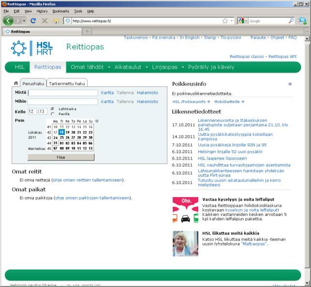Click the På svenska link
Screen dimensions: 311x287
click(x=163, y=37)
